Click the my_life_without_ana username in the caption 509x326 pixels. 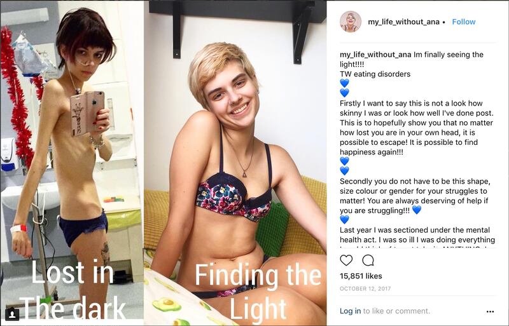(375, 55)
